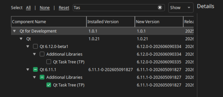Image resolution: width=223 pixels, height=97 pixels.
Task: Click new version 6.12.0-0-202606090335
Action: (159, 62)
